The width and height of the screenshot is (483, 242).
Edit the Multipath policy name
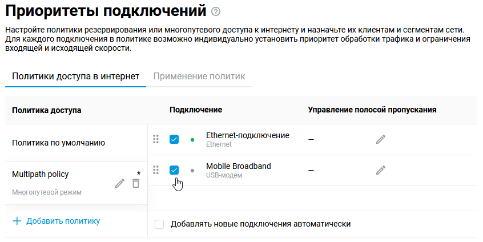(119, 183)
